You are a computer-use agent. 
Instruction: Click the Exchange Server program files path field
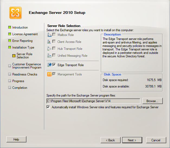tap(93, 101)
